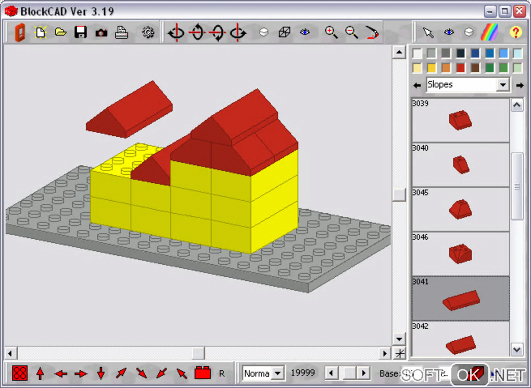The image size is (531, 388).
Task: Click the four-stud red brick icon
Action: click(x=20, y=373)
